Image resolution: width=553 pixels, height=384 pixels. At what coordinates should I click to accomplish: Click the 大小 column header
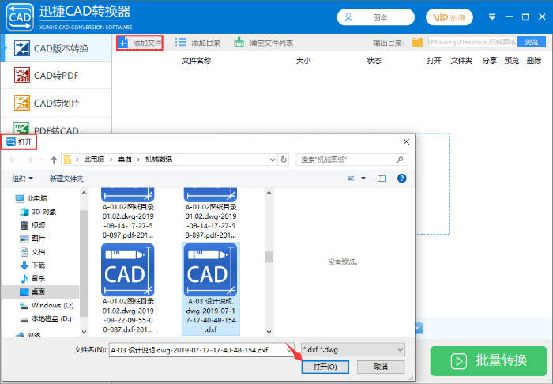303,61
